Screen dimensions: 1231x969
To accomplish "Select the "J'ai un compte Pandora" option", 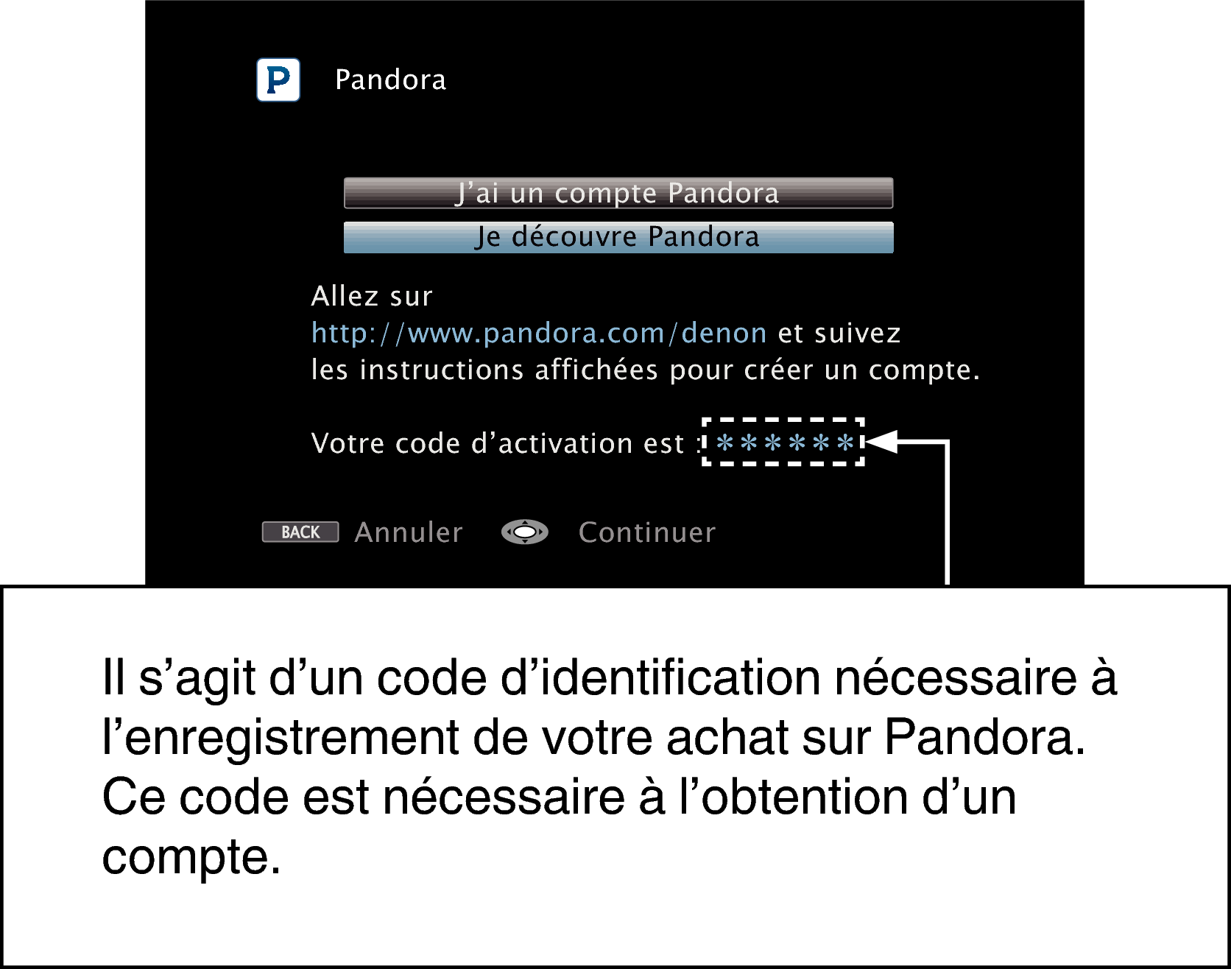I will (618, 193).
